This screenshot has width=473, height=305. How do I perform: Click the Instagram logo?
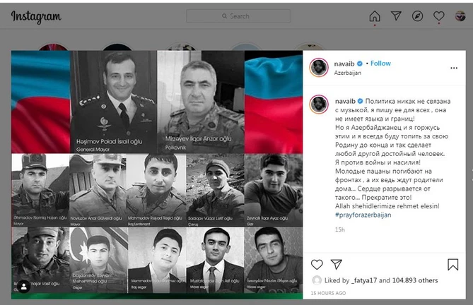coord(36,16)
